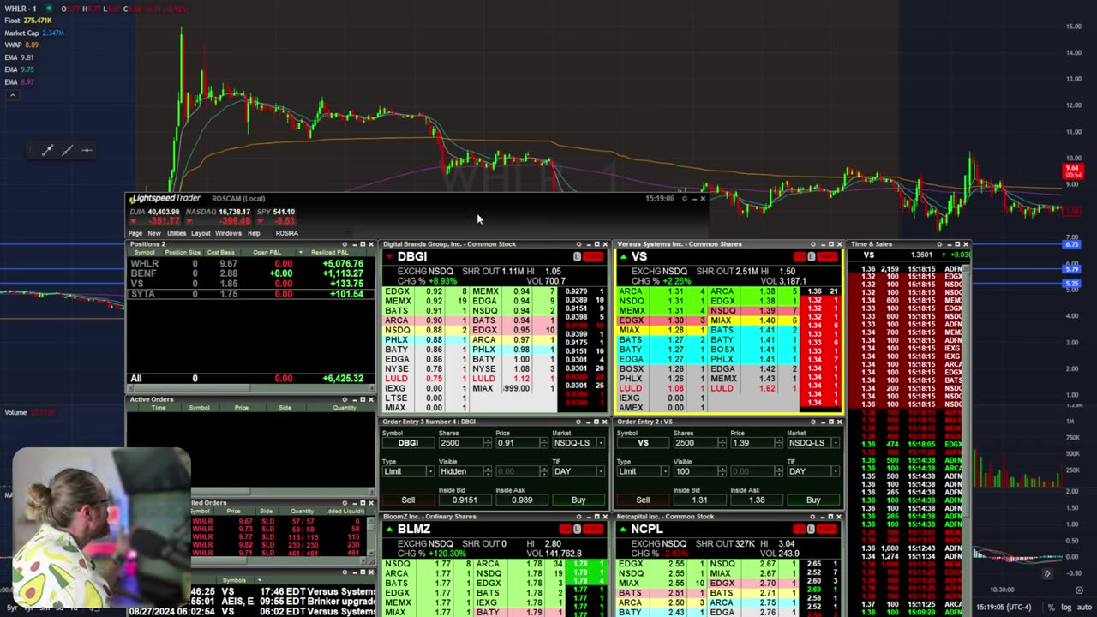The width and height of the screenshot is (1097, 617).
Task: Open the Page menu in Lightspeed Trader
Action: pyautogui.click(x=135, y=233)
